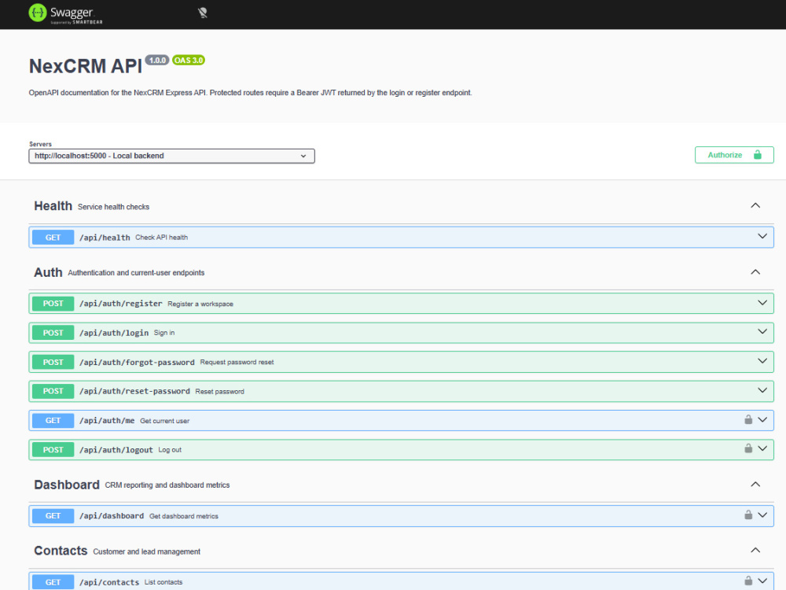This screenshot has height=590, width=786.
Task: Collapse the Health section chevron
Action: tap(755, 205)
